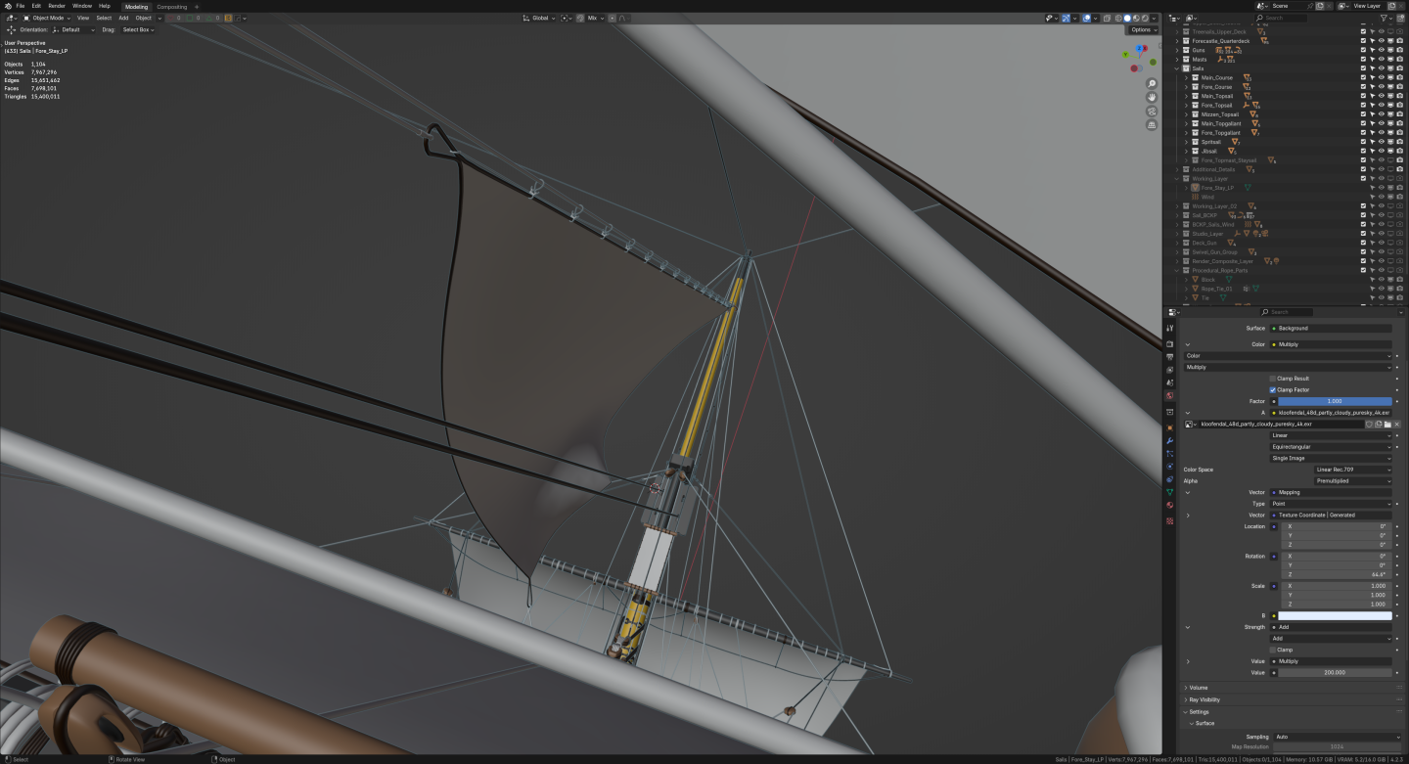Uncheck exclude checkbox for Masts collection

click(1363, 59)
